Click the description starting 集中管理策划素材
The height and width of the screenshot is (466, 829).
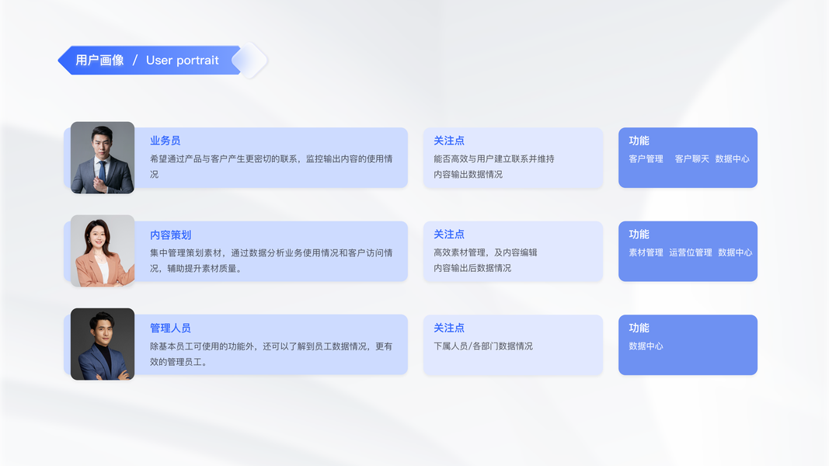coord(271,260)
